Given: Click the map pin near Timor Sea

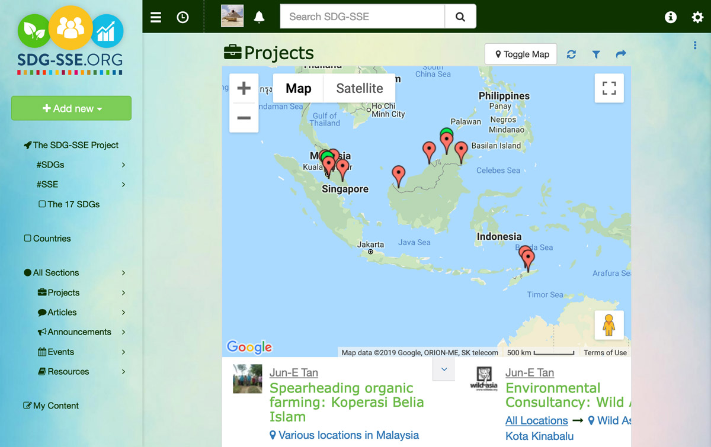Looking at the screenshot, I should pyautogui.click(x=528, y=261).
